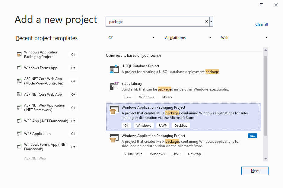Open the Web project type filter dropdown

click(244, 37)
